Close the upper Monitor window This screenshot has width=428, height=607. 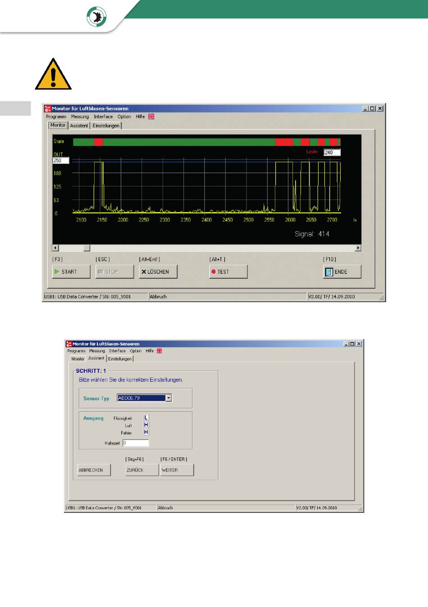380,109
